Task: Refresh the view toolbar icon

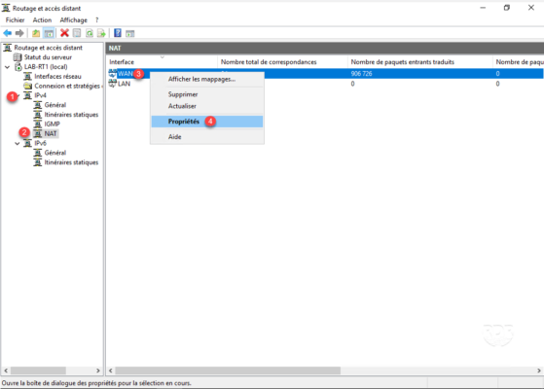Action: pyautogui.click(x=90, y=33)
